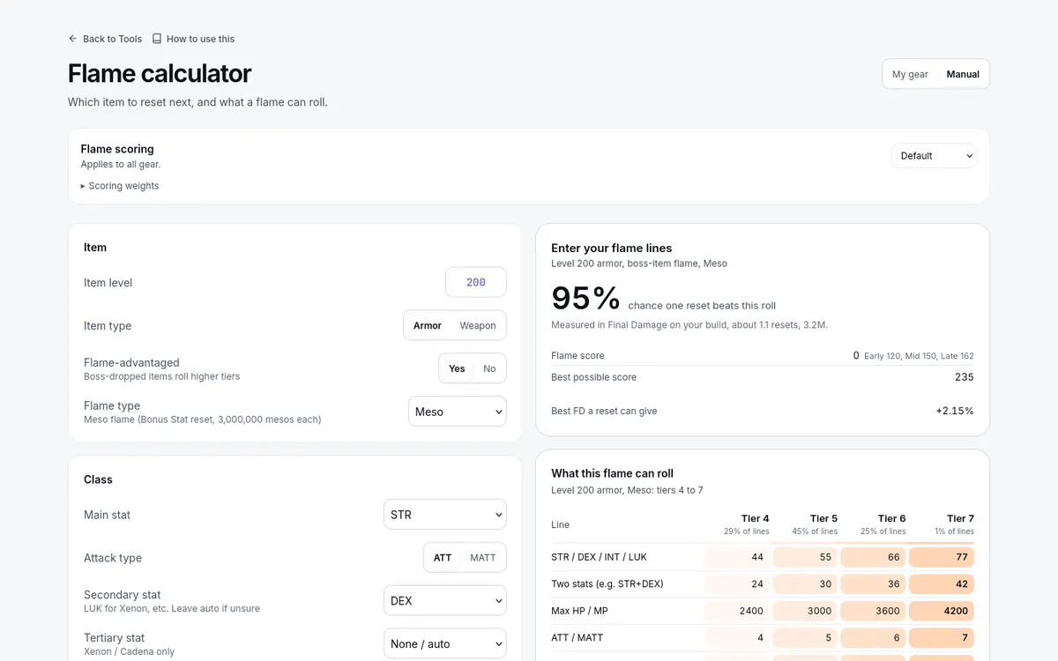Click the Item level field showing 200
The width and height of the screenshot is (1058, 661).
click(x=476, y=283)
